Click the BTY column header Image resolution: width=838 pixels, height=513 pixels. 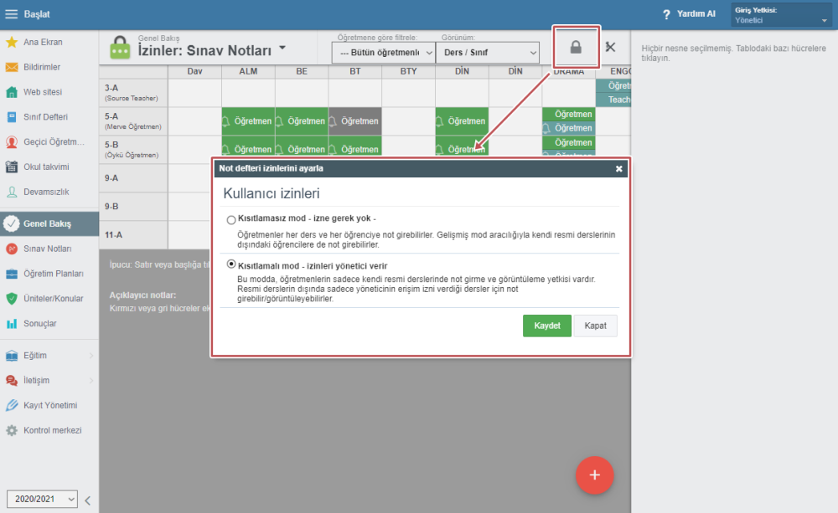pyautogui.click(x=408, y=71)
